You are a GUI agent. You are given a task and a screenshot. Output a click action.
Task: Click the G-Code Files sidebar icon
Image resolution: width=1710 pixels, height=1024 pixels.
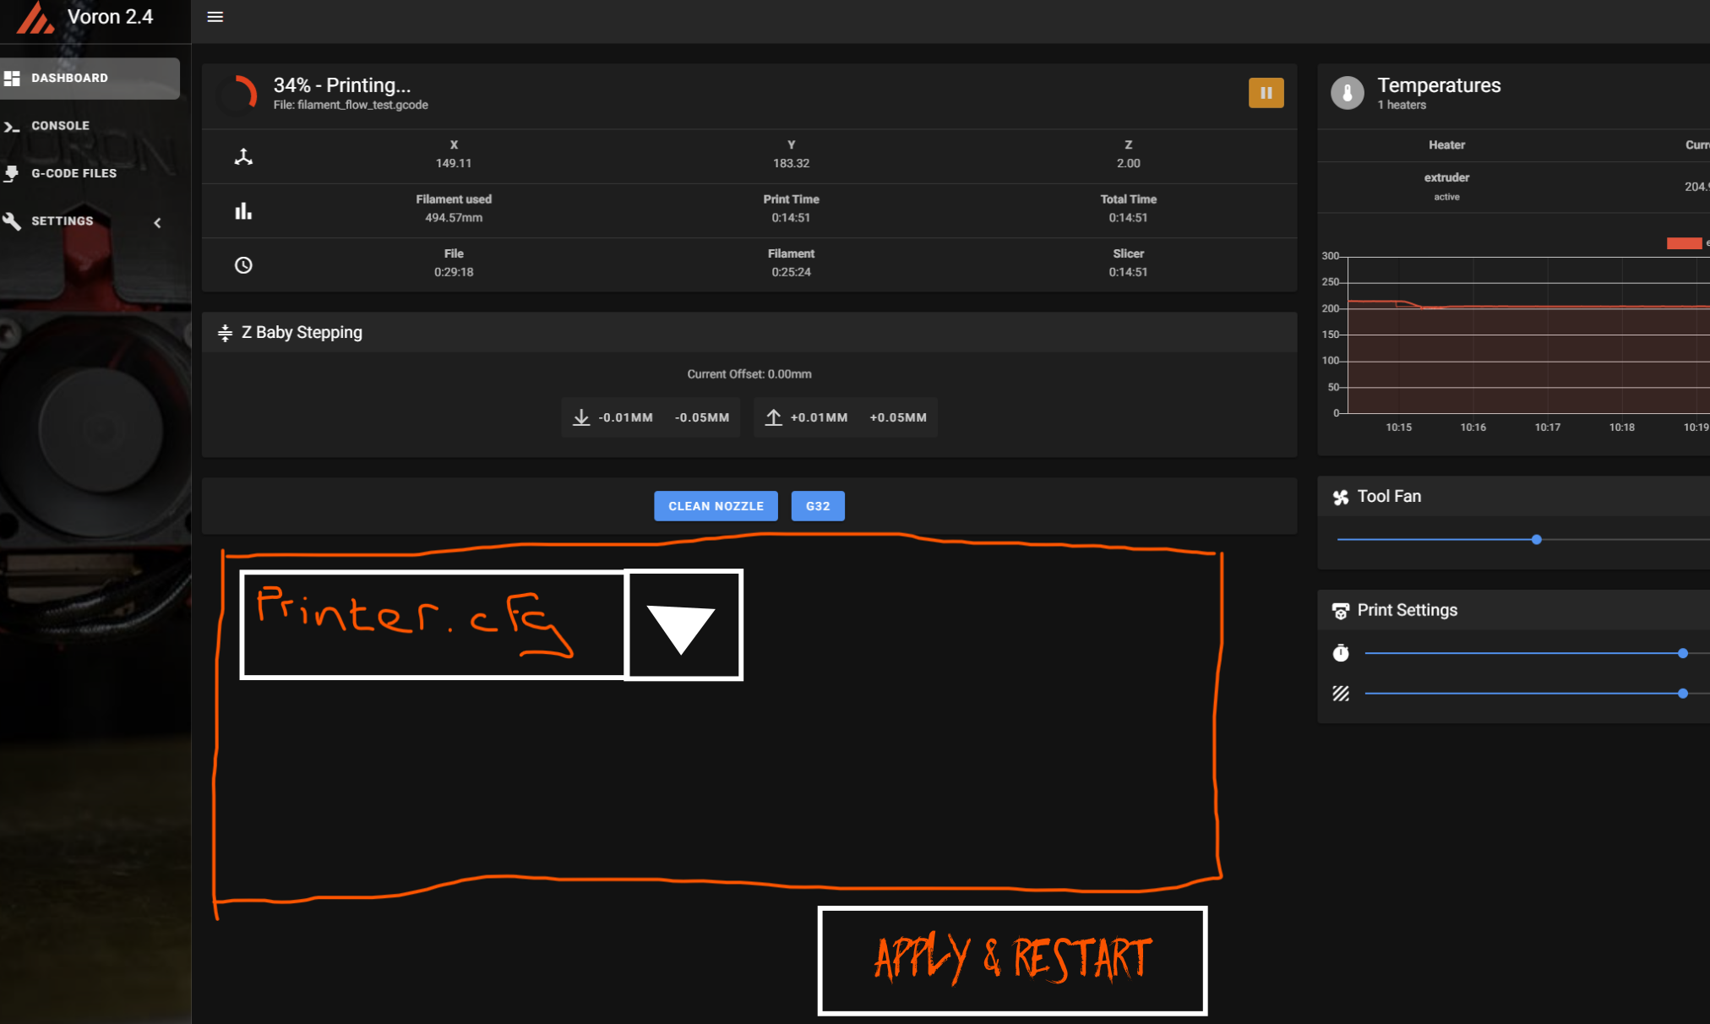click(x=13, y=173)
